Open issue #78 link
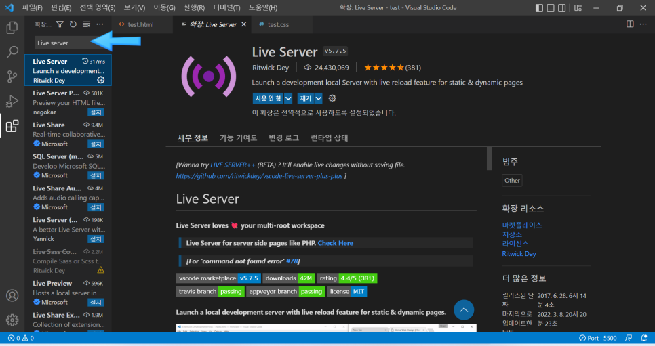The width and height of the screenshot is (655, 346). tap(292, 261)
